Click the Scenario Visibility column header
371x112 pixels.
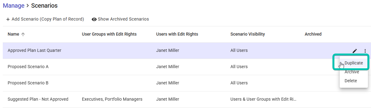248,34
